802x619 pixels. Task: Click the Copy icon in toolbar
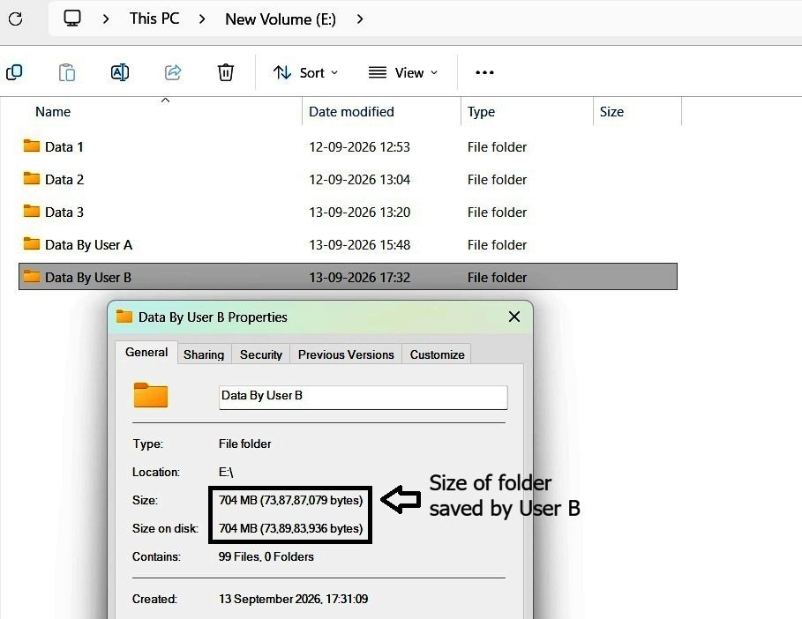point(14,72)
